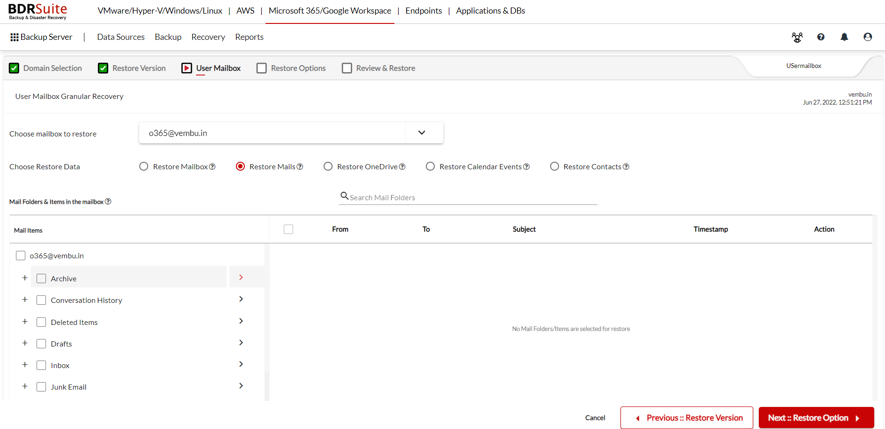Viewport: 885px width, 429px height.
Task: Click help icon beside Restore OneDrive
Action: (x=402, y=166)
